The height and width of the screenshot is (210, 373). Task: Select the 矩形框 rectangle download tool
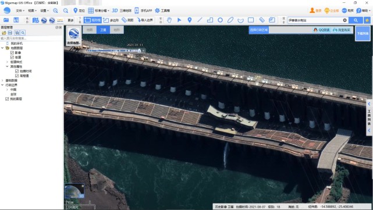tap(93, 20)
